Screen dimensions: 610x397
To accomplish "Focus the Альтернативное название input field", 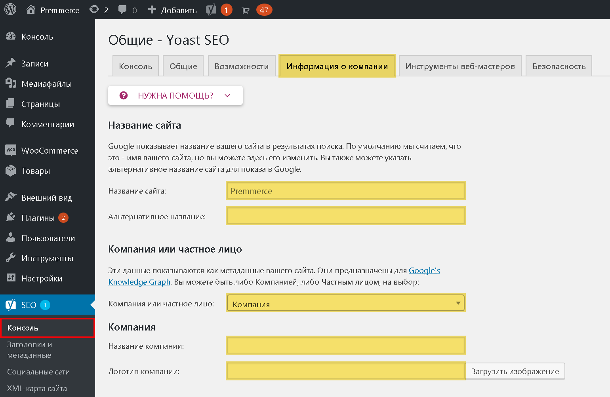I will (x=346, y=216).
